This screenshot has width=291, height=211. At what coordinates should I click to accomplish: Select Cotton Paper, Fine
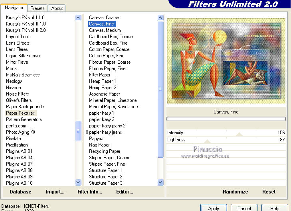(107, 56)
